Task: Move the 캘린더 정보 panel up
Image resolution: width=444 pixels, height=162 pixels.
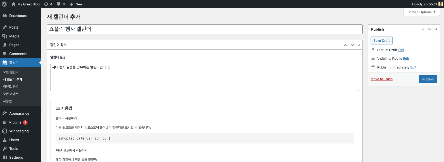Action: [x=346, y=45]
